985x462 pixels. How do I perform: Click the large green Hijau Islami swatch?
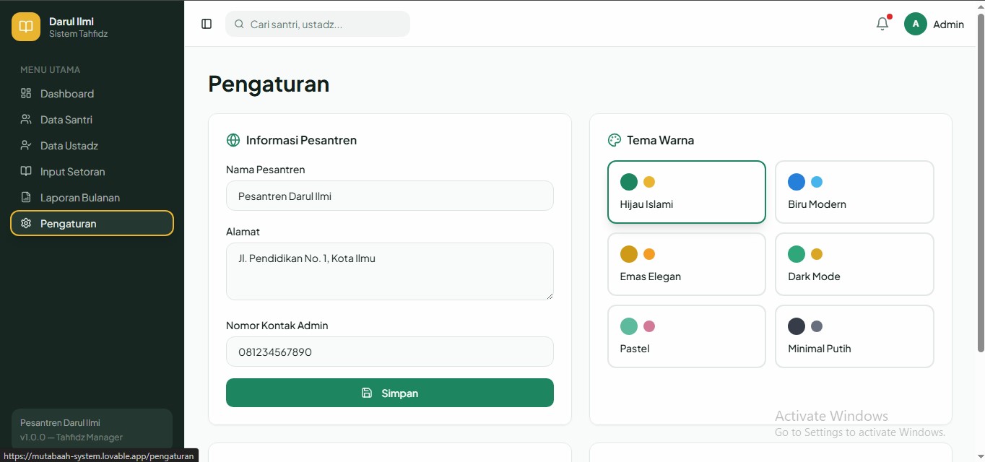[629, 182]
